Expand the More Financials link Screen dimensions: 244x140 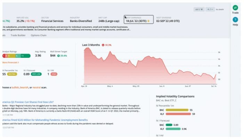pos(10,62)
